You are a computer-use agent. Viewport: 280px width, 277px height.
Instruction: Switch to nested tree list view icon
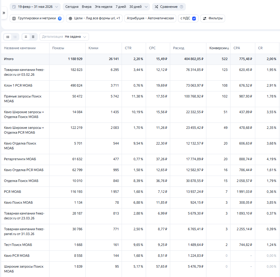point(15,37)
